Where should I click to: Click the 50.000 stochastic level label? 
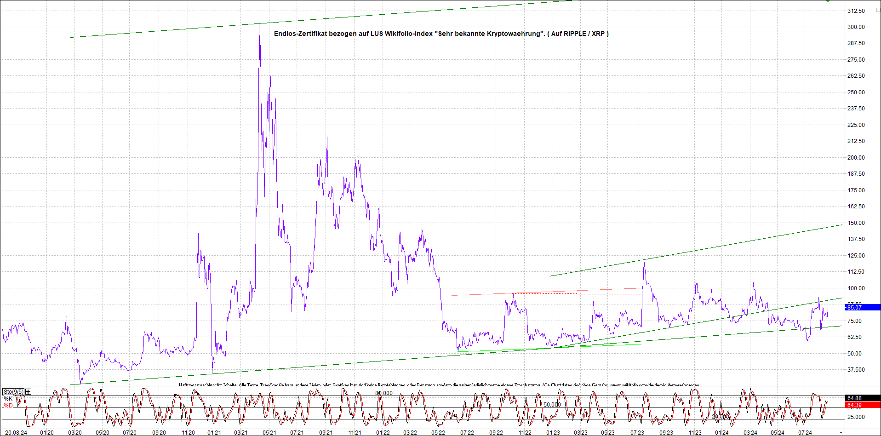552,405
